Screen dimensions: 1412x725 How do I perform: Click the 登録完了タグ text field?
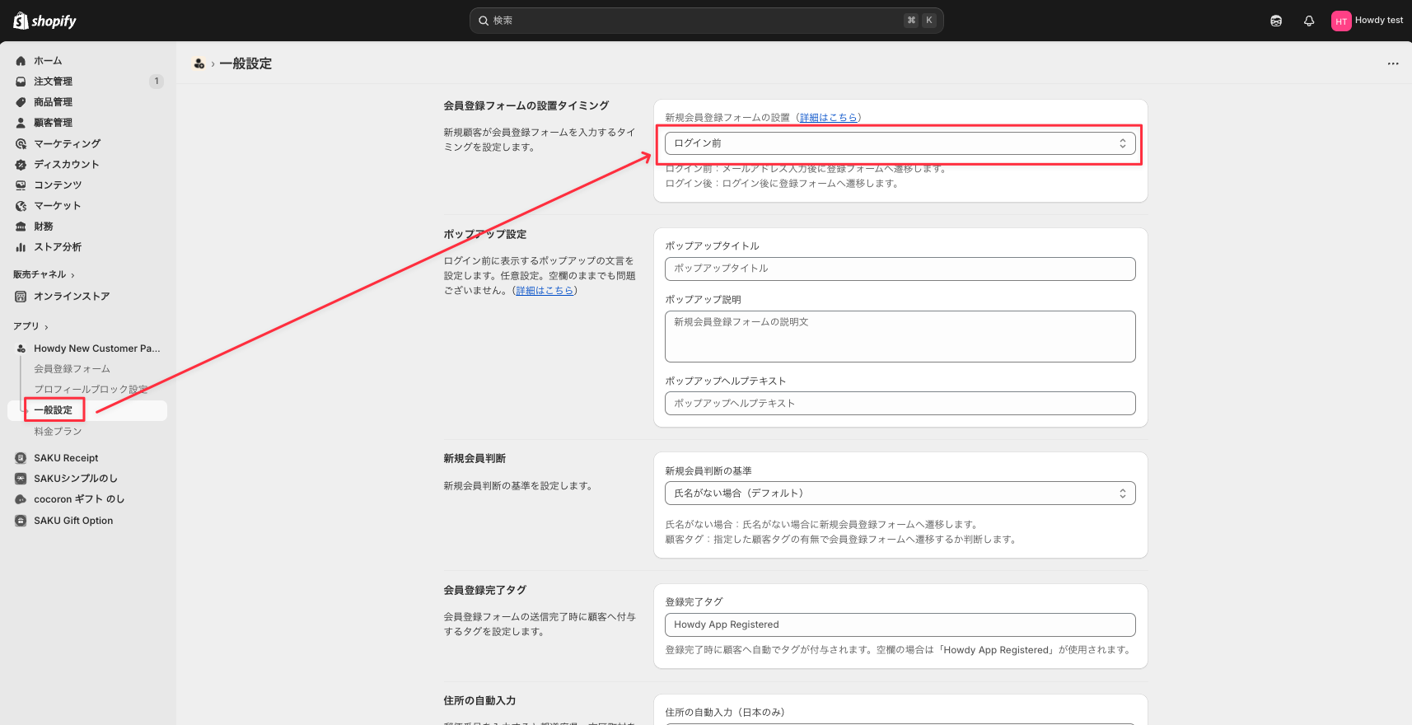coord(900,624)
